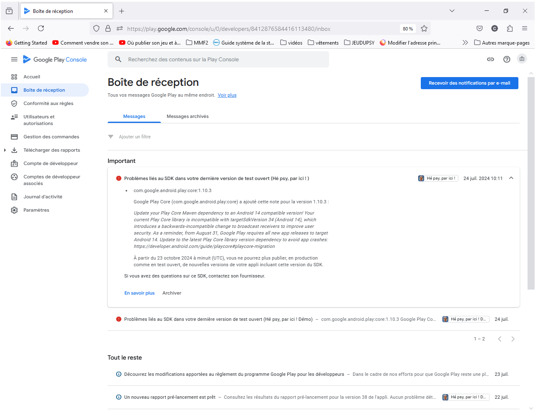Screen dimensions: 548x410
Task: Archive the message with Archiver button
Action: point(172,293)
